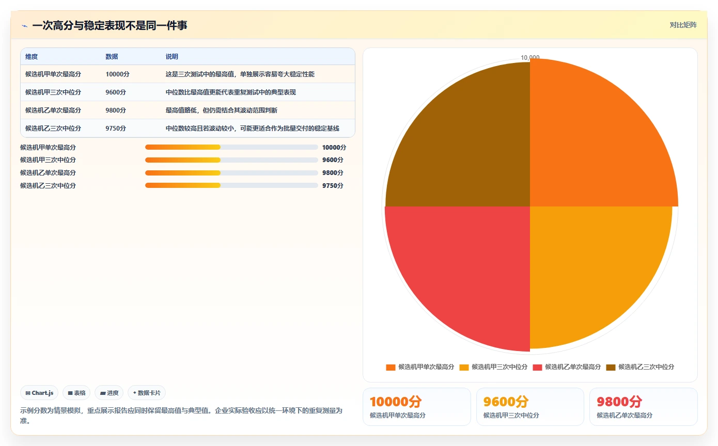Click table cell 候选机乙三次中位分
The image size is (718, 446).
point(53,129)
